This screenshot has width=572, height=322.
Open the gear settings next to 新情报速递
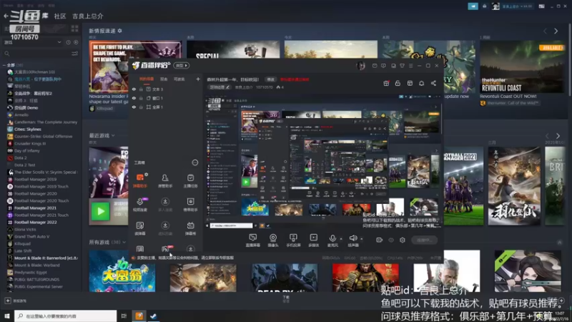point(119,31)
